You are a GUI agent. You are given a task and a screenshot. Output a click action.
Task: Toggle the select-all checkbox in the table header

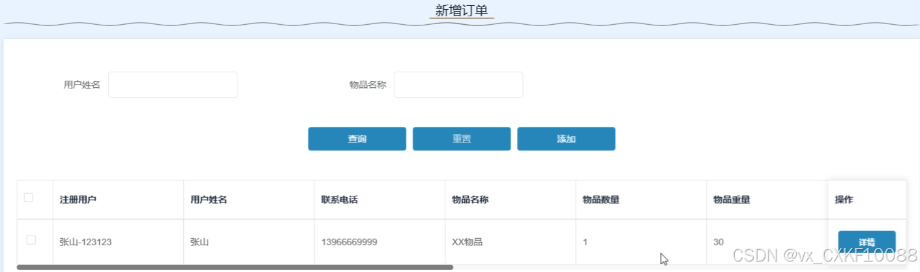(x=29, y=198)
